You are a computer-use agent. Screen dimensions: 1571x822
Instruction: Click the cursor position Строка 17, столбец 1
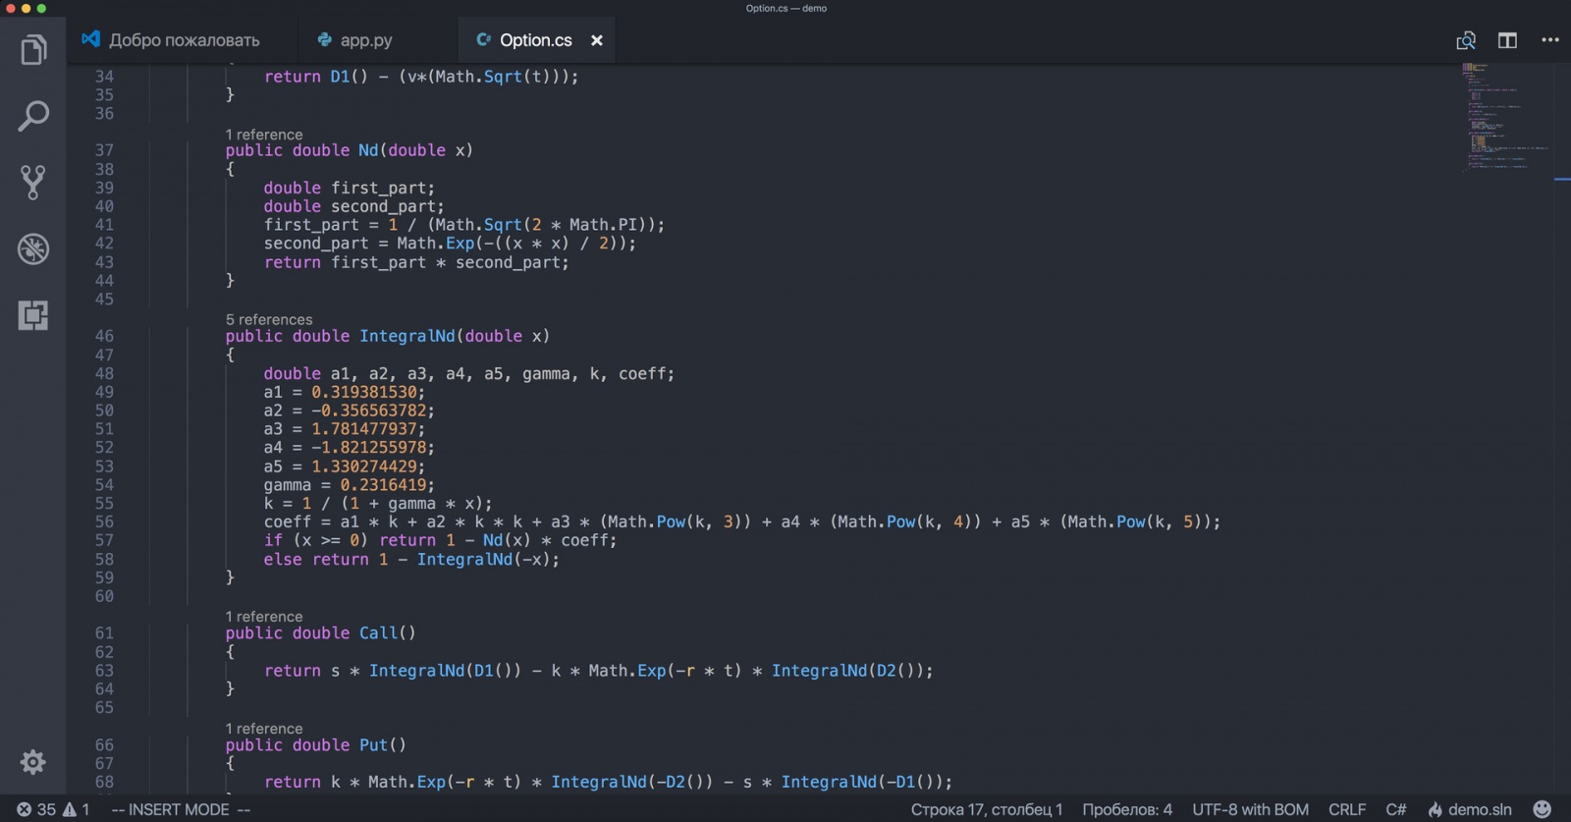click(987, 810)
